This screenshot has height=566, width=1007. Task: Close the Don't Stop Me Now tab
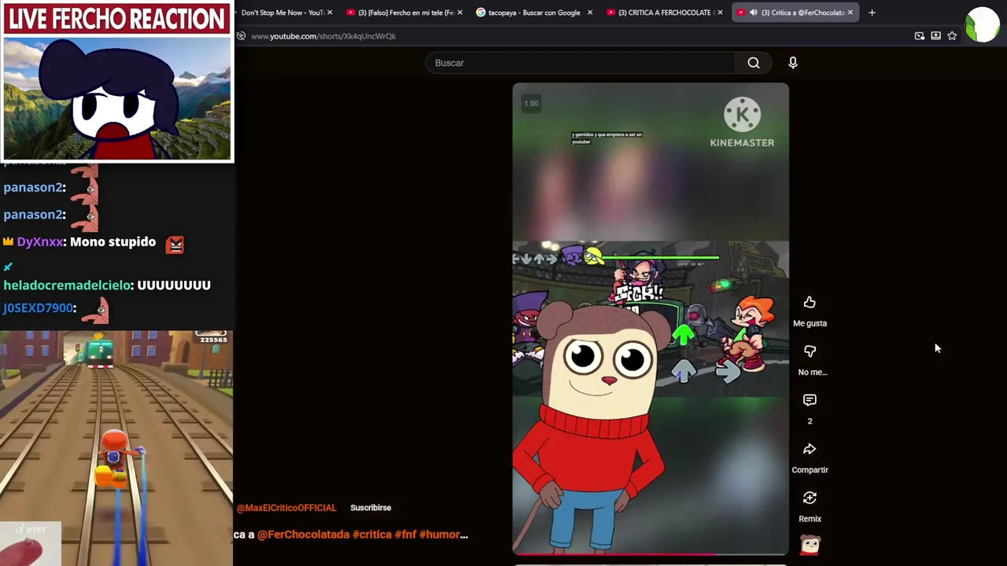pyautogui.click(x=330, y=13)
